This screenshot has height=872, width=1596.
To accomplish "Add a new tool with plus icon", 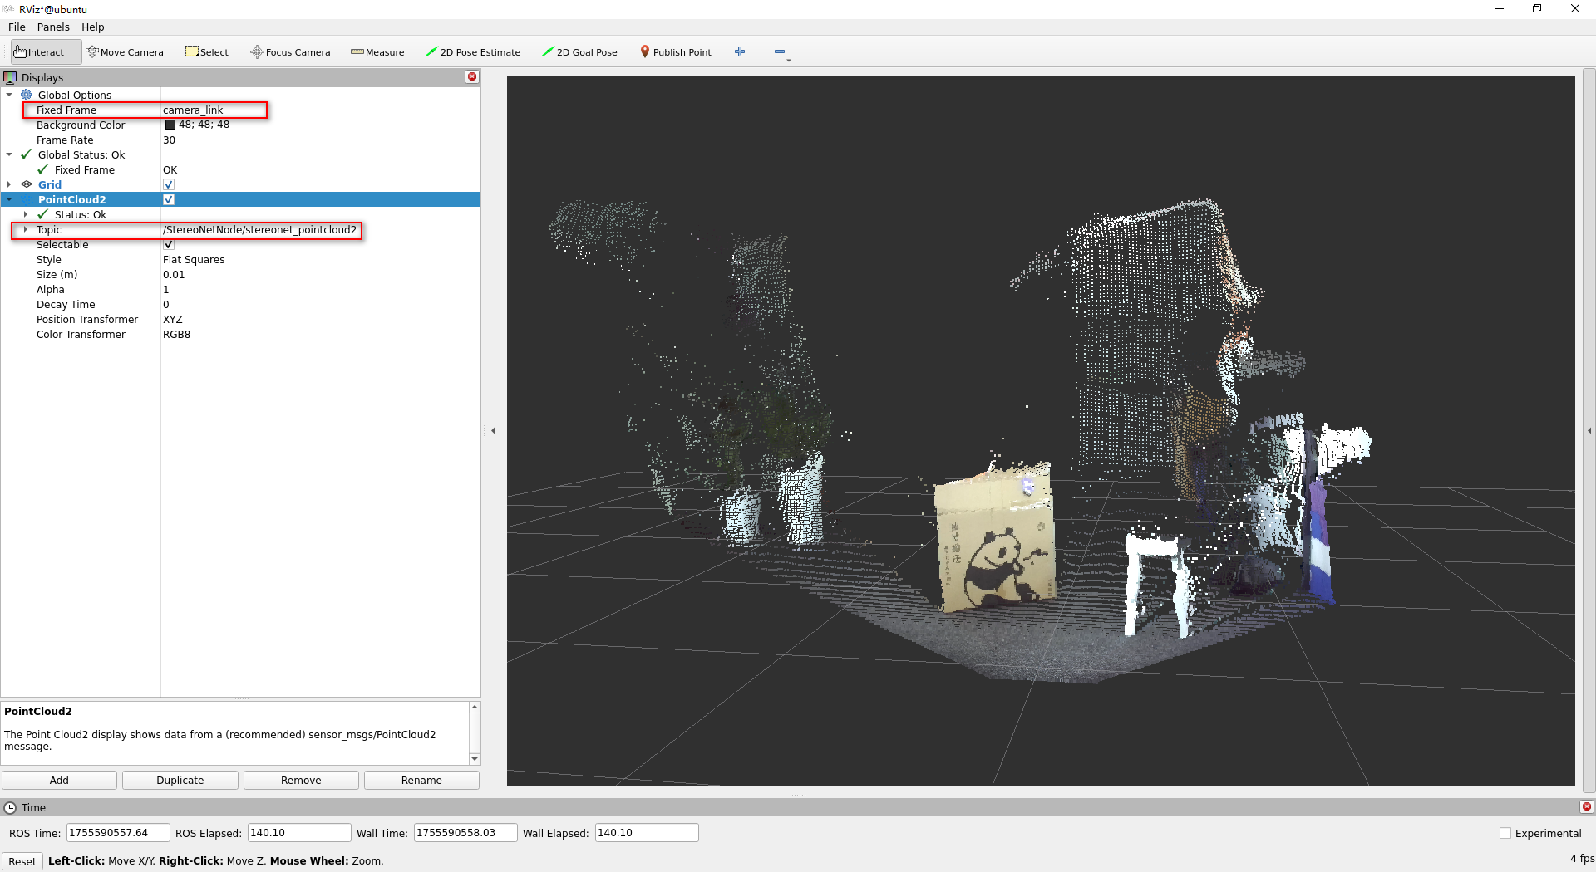I will [x=740, y=52].
